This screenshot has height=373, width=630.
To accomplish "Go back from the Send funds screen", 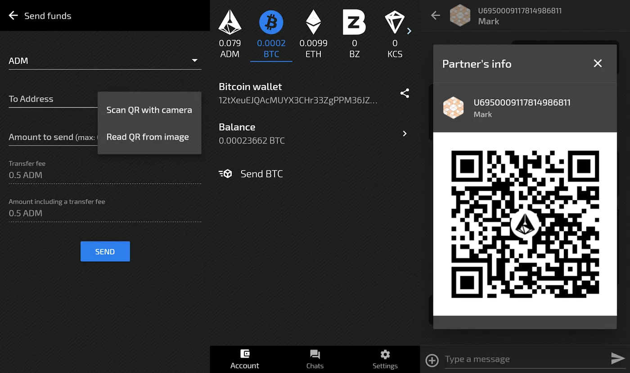I will click(x=13, y=16).
